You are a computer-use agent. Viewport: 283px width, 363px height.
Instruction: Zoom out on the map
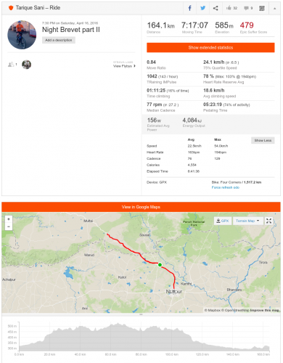click(9, 227)
